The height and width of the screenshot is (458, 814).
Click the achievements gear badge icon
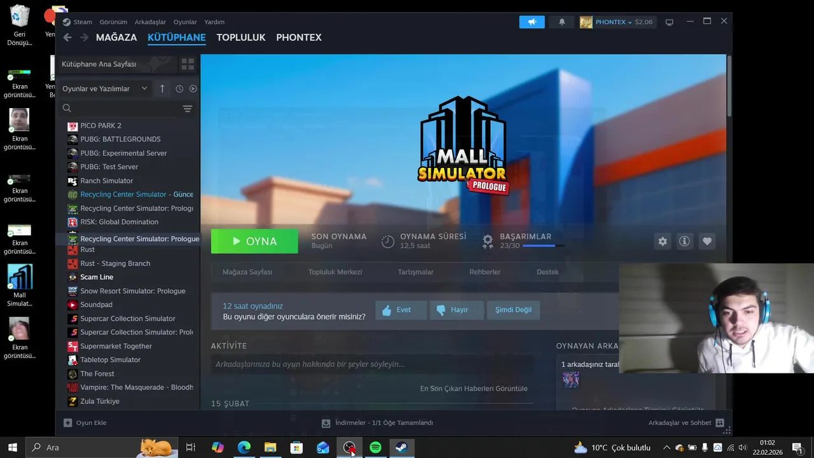(x=488, y=241)
